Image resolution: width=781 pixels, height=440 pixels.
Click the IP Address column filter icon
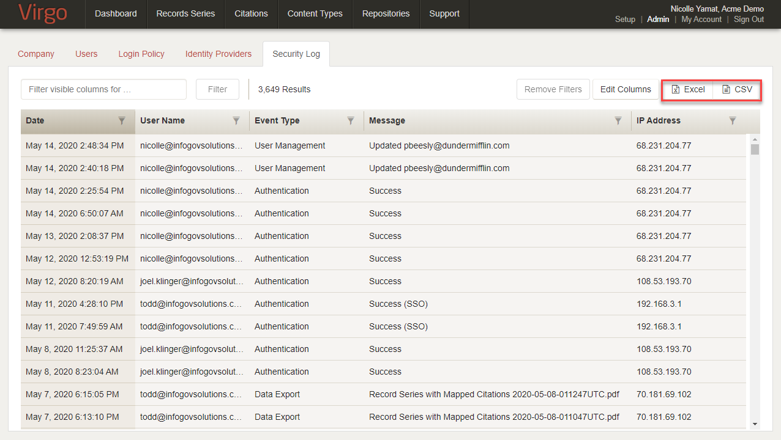(733, 121)
